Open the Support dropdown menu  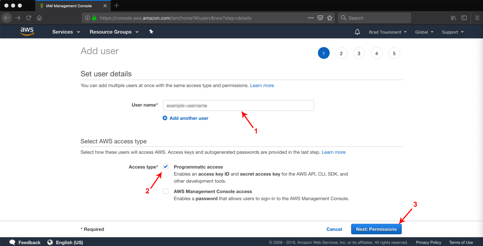pyautogui.click(x=453, y=32)
